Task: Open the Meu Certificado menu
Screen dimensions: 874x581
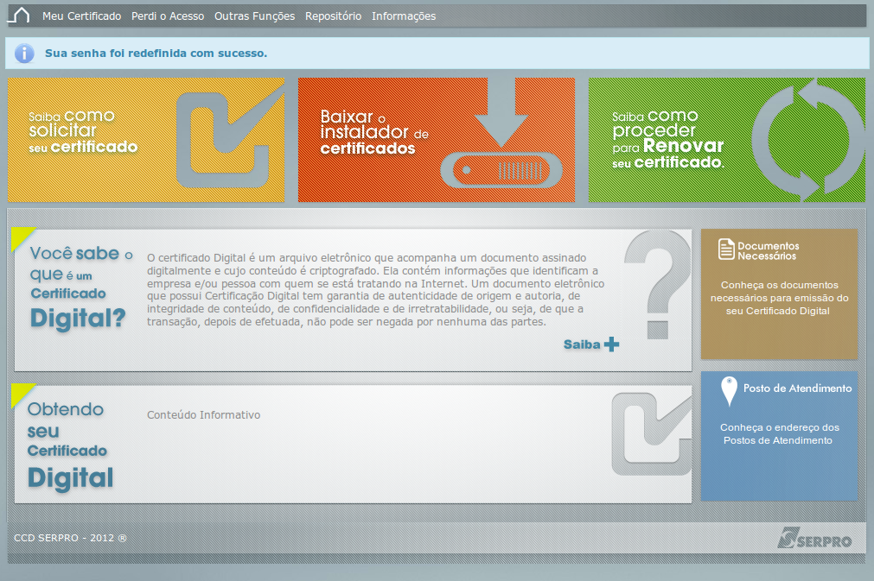Action: (82, 16)
